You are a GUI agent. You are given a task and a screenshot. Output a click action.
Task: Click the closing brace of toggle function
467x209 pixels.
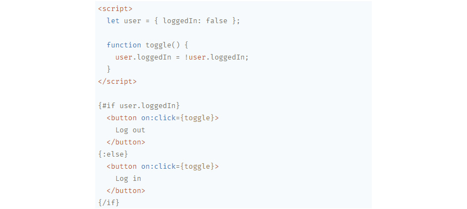(108, 69)
